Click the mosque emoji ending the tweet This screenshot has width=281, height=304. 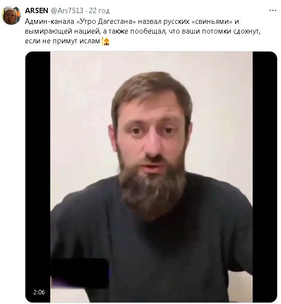[x=105, y=41]
